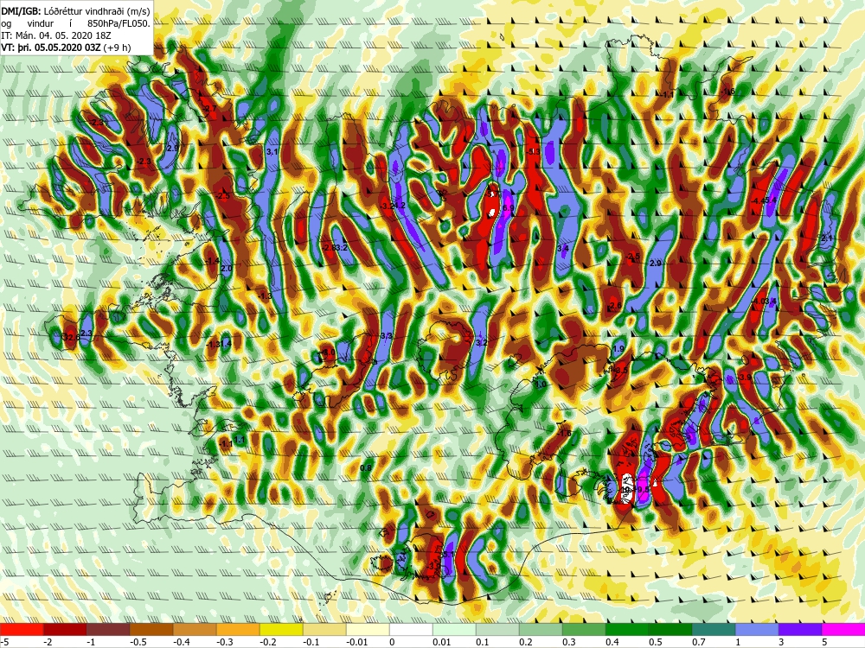
Task: Click the magenta legend swatch above 5
Action: [x=843, y=629]
